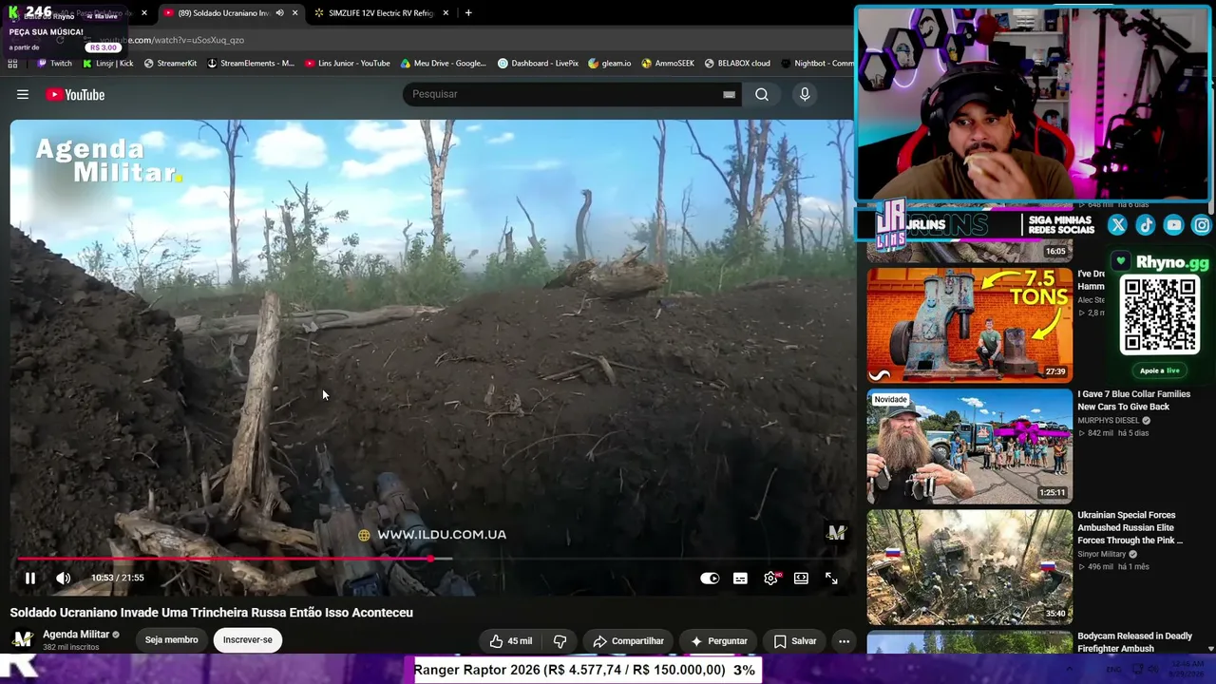Open the bearded man Novidade video thumbnail
The height and width of the screenshot is (684, 1216).
pyautogui.click(x=969, y=446)
